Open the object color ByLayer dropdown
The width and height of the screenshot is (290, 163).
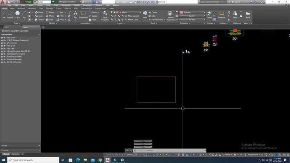pyautogui.click(x=193, y=12)
